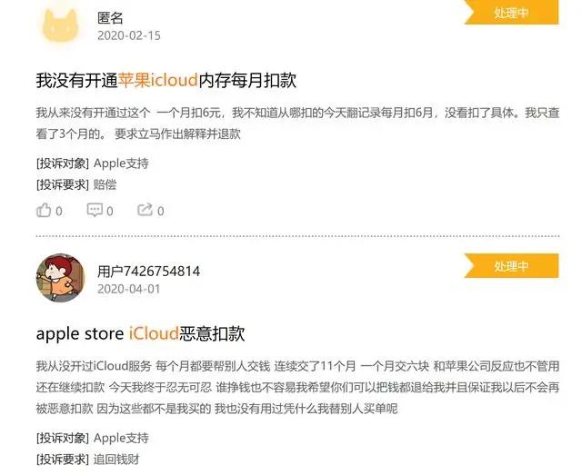Click the 匿名 username
582x475 pixels.
click(110, 18)
